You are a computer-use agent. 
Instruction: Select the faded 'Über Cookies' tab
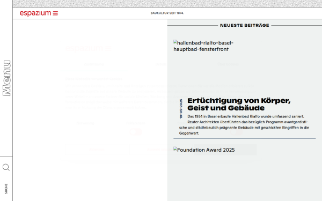coord(228,64)
